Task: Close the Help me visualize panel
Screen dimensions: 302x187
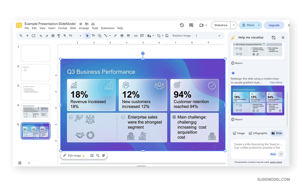Action: pyautogui.click(x=283, y=38)
